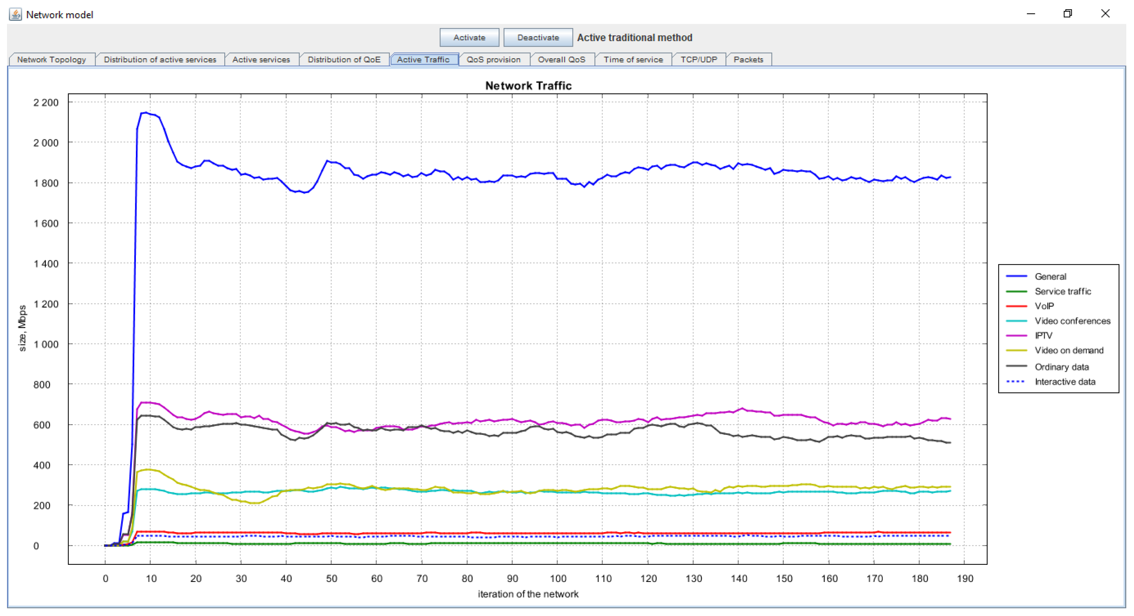Click the red VoIP legend swatch

[x=1016, y=306]
